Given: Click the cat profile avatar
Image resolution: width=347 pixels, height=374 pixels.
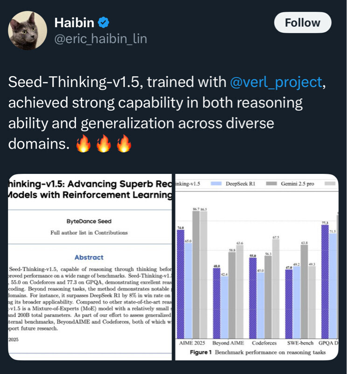Looking at the screenshot, I should point(28,30).
